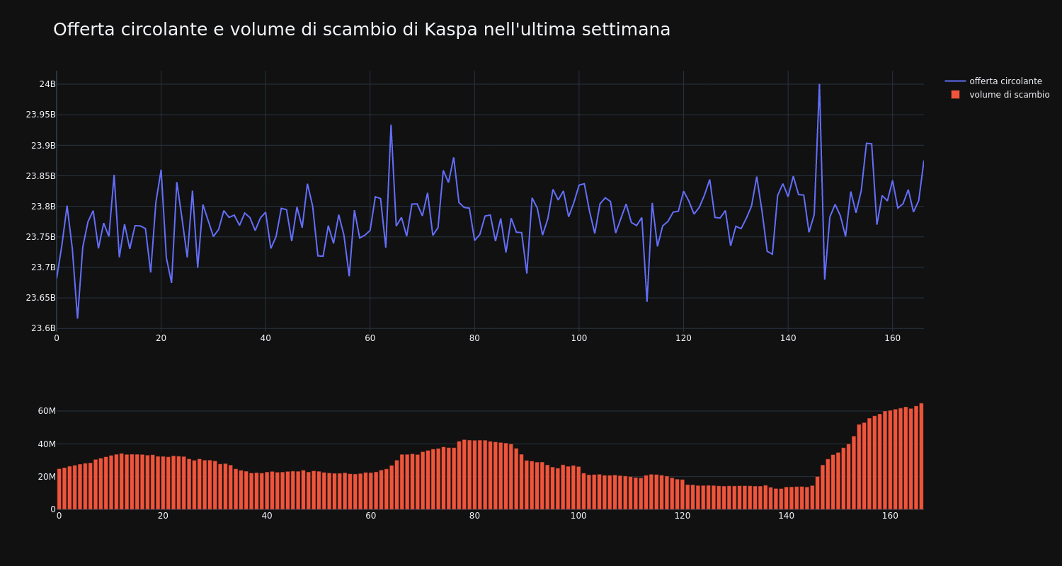
Task: Click the 23.9B y-axis label
Action: pos(43,145)
